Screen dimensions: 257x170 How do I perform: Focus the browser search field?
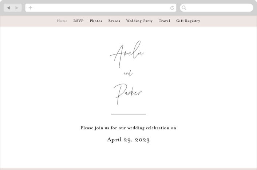217,8
